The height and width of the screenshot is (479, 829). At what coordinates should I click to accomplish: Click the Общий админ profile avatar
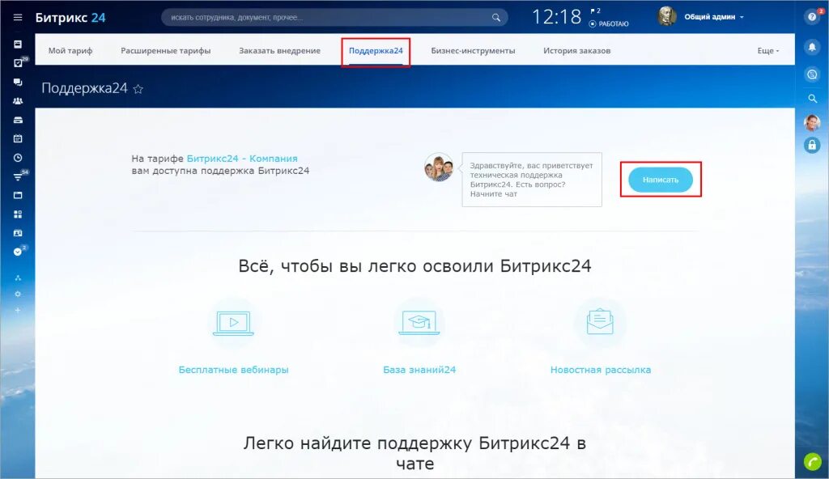(667, 17)
